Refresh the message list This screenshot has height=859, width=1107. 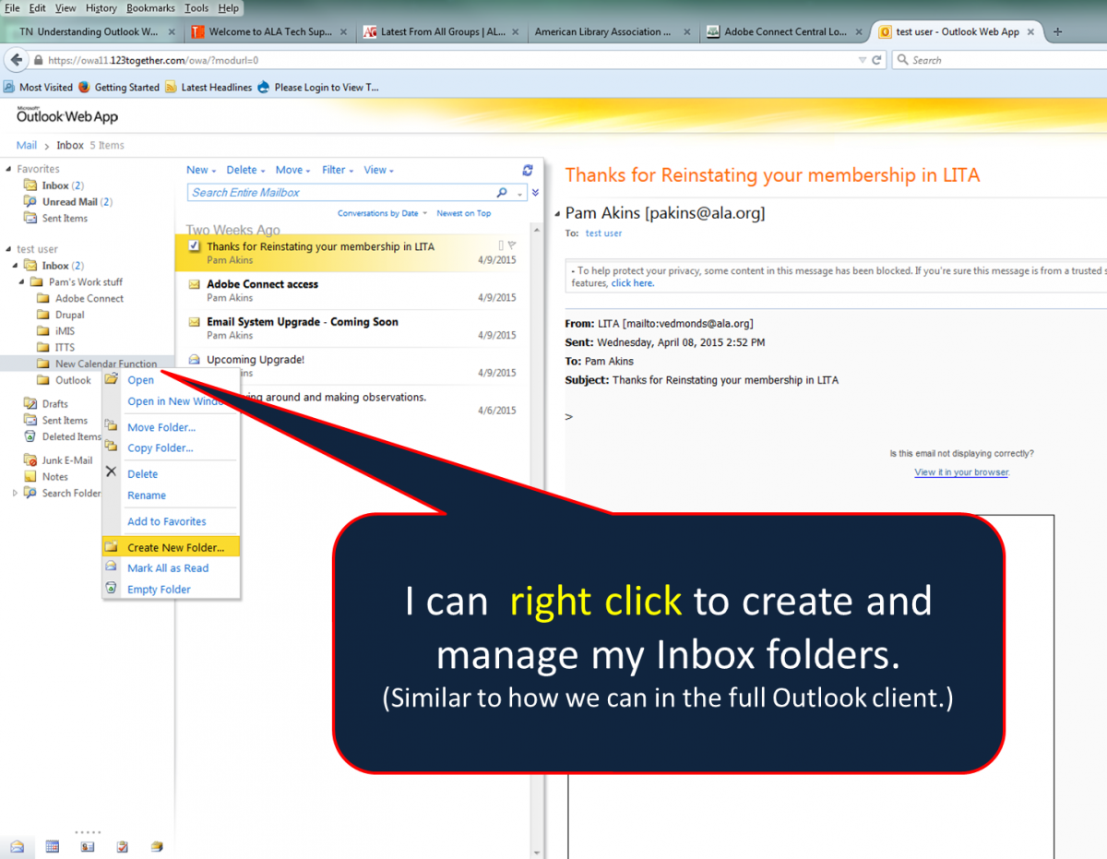click(x=528, y=170)
